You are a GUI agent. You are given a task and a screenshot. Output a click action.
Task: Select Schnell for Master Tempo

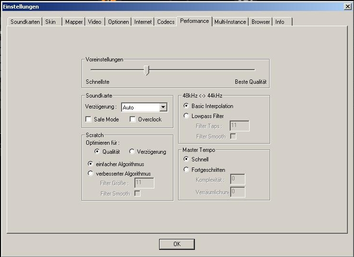pos(186,159)
